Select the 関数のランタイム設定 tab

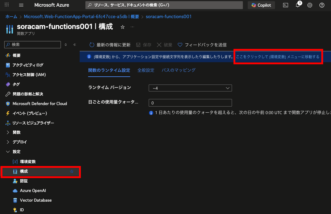tap(109, 70)
